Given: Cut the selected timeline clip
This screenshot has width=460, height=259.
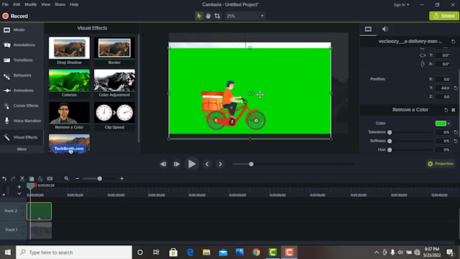Looking at the screenshot, I should pos(22,179).
